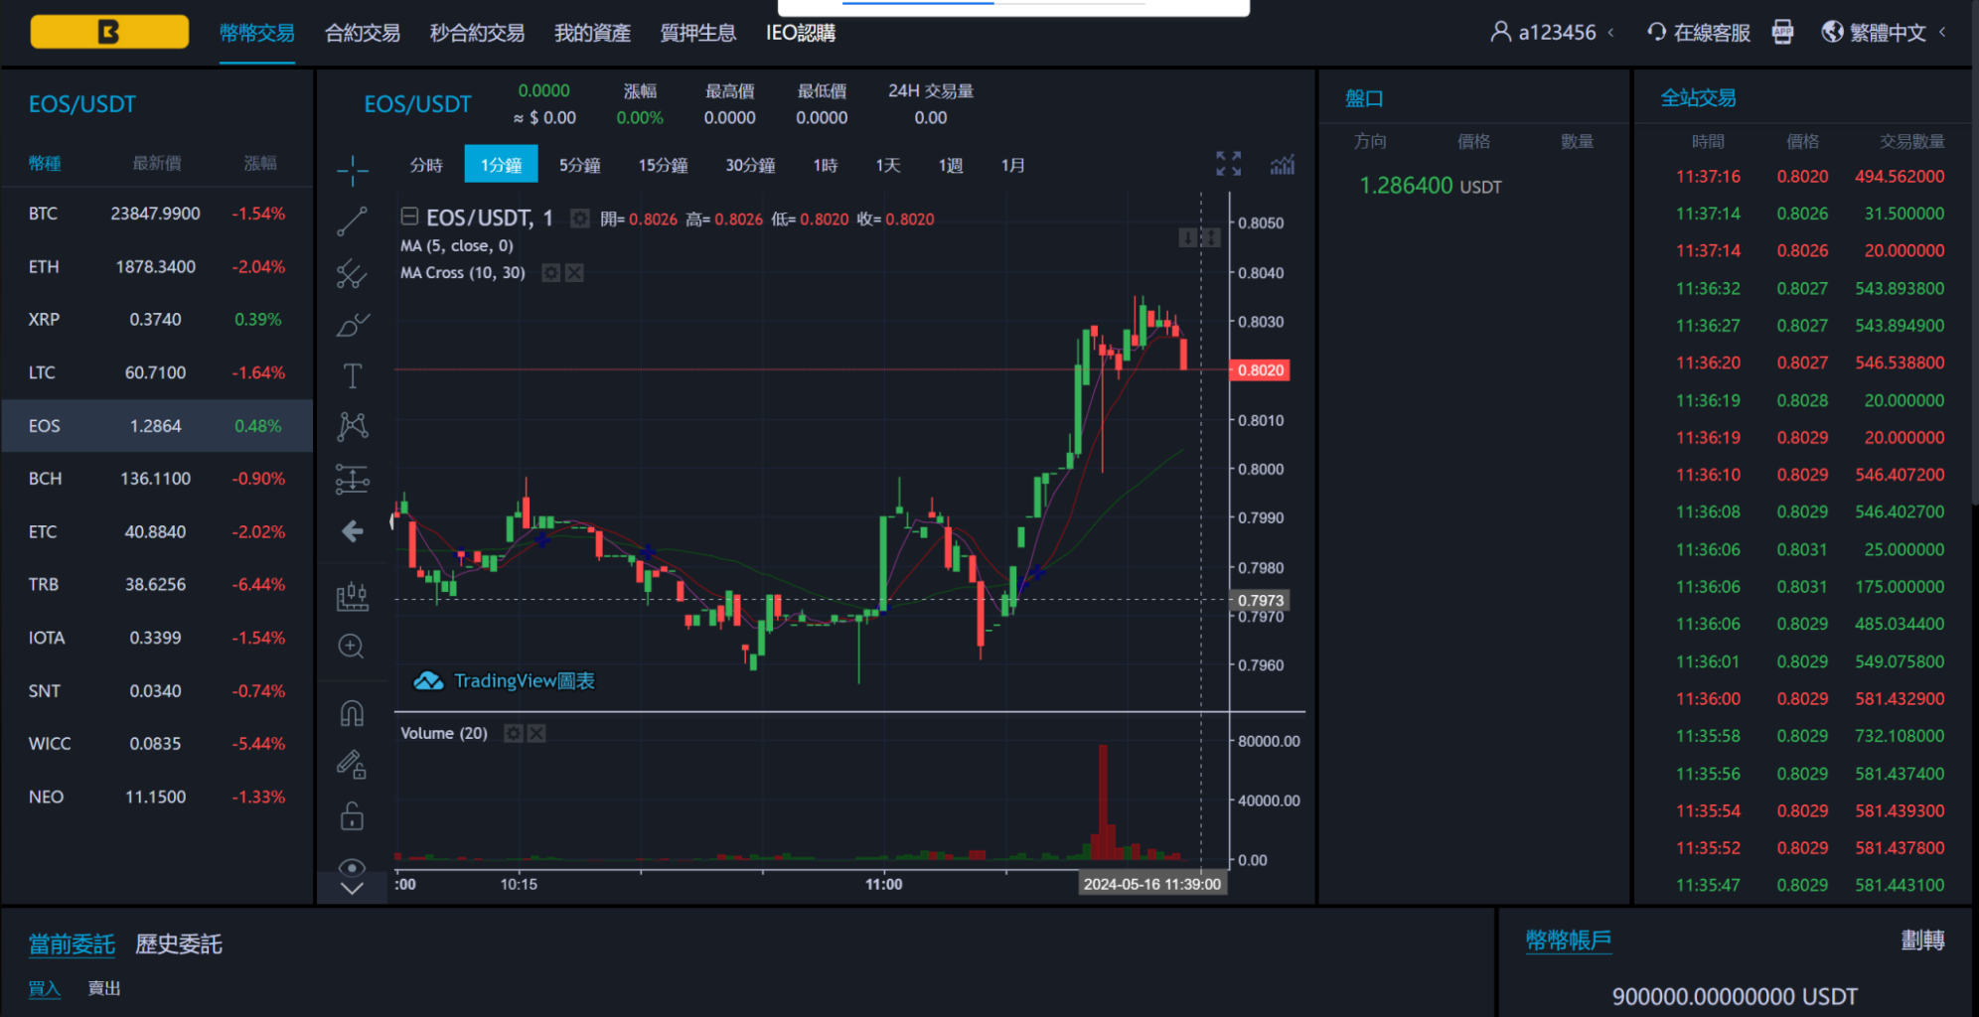Select the text annotation tool

(x=352, y=375)
